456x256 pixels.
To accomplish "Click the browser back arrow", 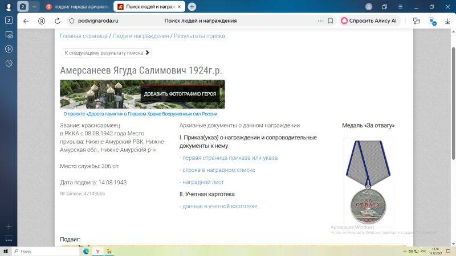I will point(26,20).
